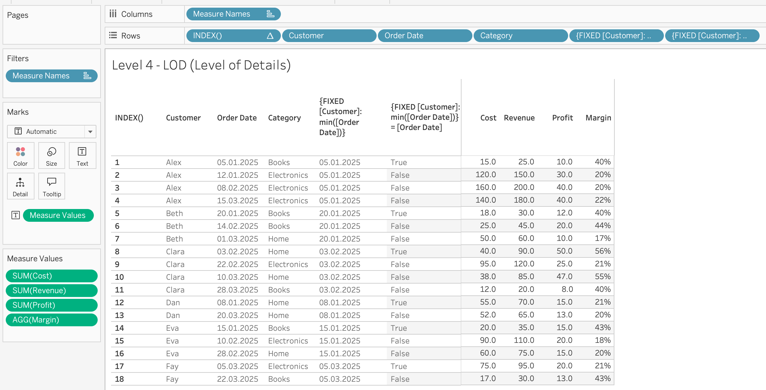Image resolution: width=766 pixels, height=390 pixels.
Task: Click delta icon on INDEX() pill
Action: tap(270, 36)
